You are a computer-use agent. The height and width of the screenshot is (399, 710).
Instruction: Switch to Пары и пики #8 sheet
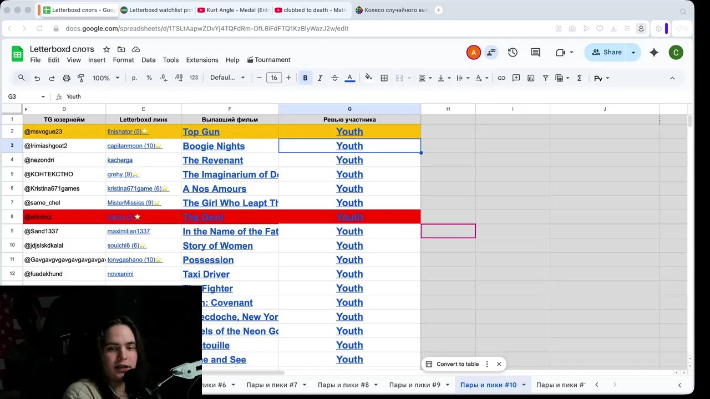[343, 385]
